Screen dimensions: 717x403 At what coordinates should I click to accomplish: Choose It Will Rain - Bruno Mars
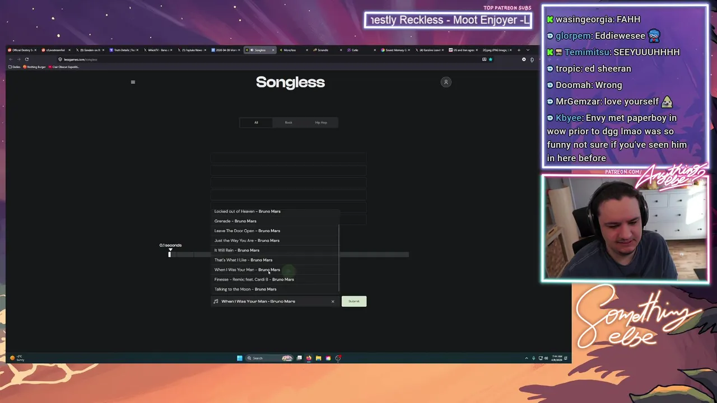[275, 250]
